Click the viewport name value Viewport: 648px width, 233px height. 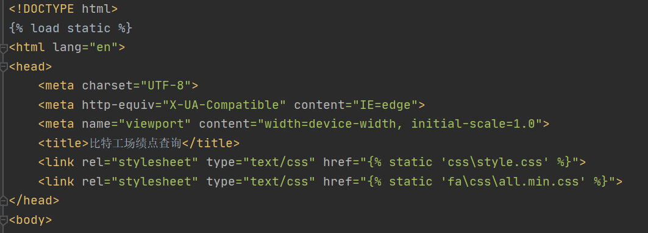click(x=155, y=123)
